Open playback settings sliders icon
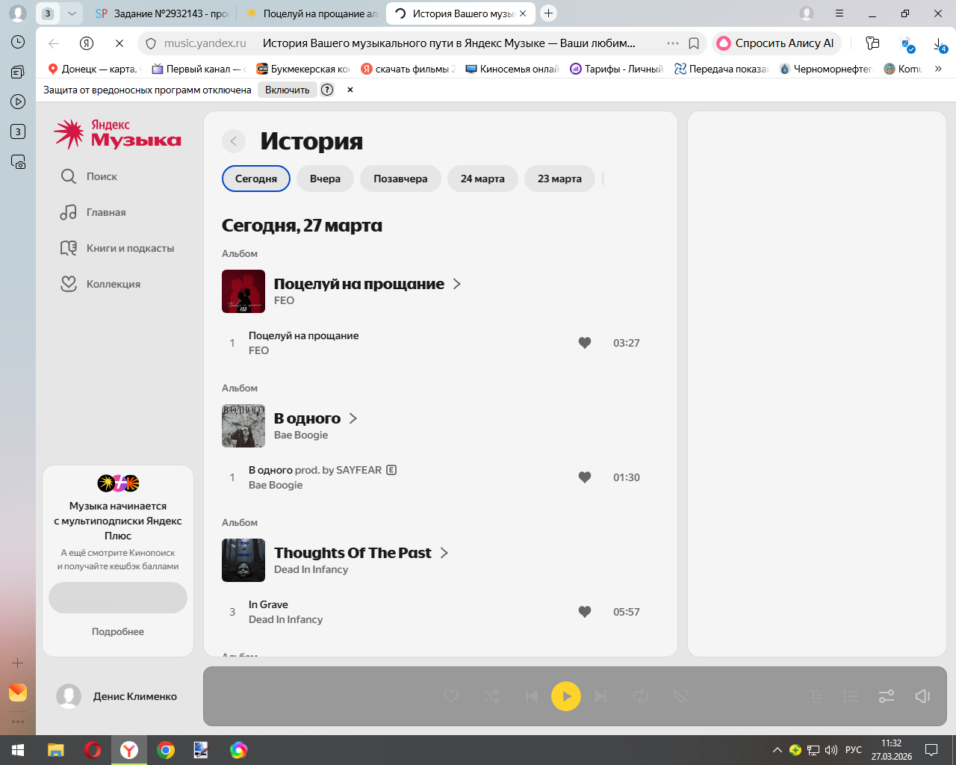This screenshot has height=765, width=956. [x=887, y=696]
